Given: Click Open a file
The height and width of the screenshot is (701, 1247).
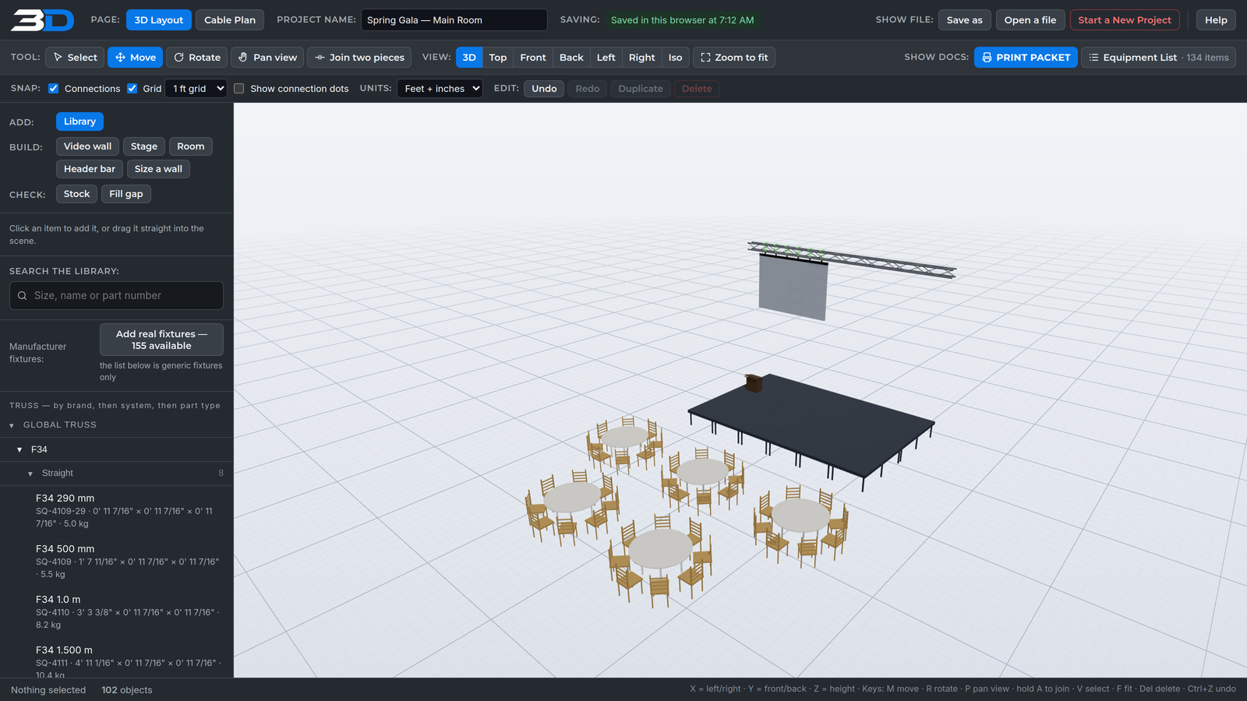Looking at the screenshot, I should pos(1030,20).
